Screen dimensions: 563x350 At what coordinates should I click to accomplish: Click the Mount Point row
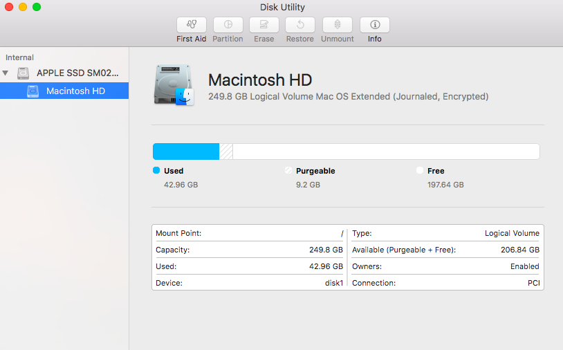coord(249,233)
